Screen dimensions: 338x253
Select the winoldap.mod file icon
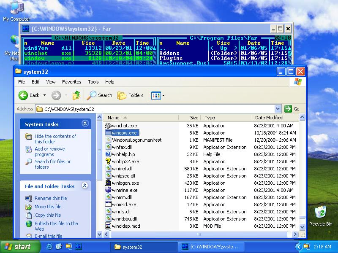tap(108, 226)
